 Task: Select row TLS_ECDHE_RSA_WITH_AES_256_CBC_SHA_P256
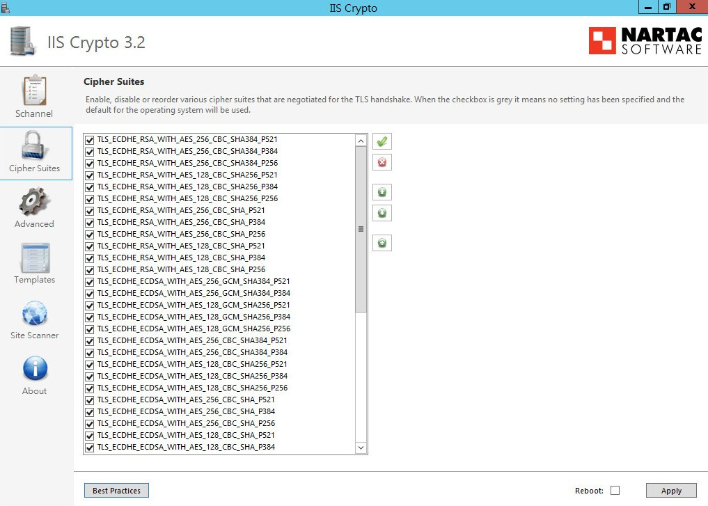219,234
